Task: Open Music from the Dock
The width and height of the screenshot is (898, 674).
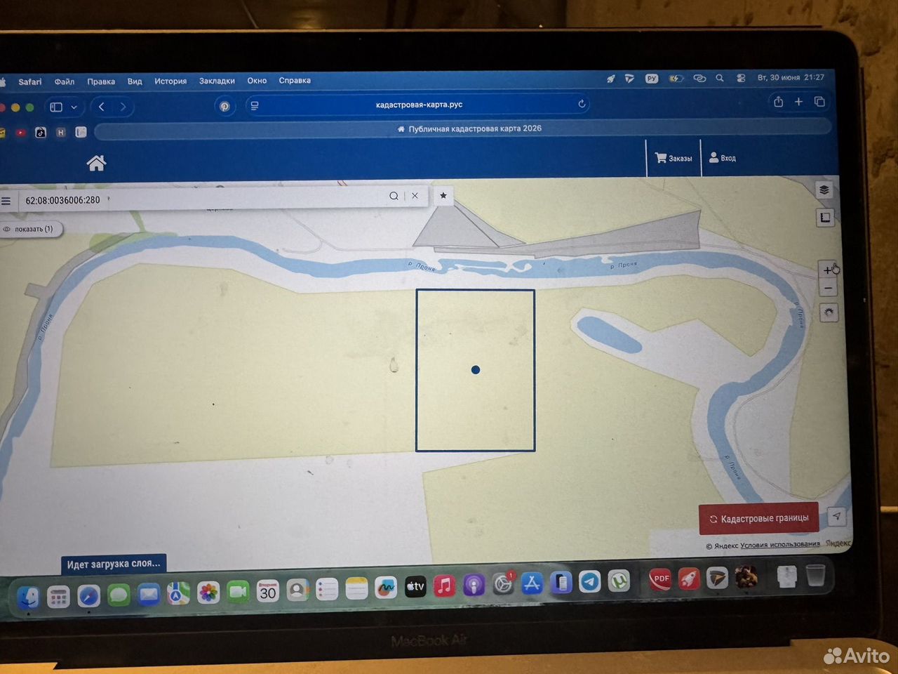Action: pos(445,586)
